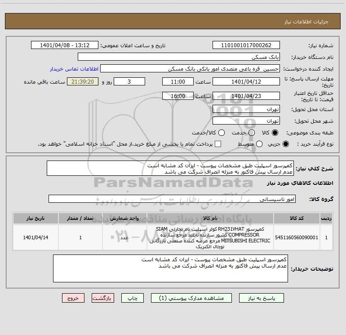Click the بازگشت back button

tap(103, 298)
